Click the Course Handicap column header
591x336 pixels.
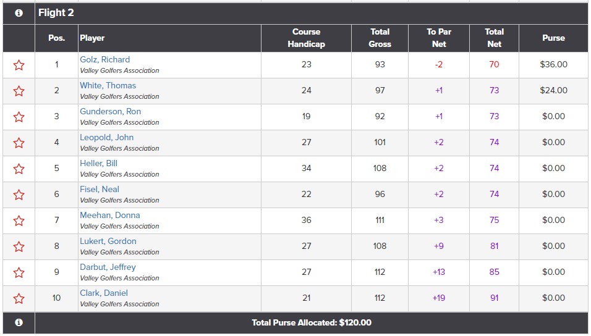[306, 38]
